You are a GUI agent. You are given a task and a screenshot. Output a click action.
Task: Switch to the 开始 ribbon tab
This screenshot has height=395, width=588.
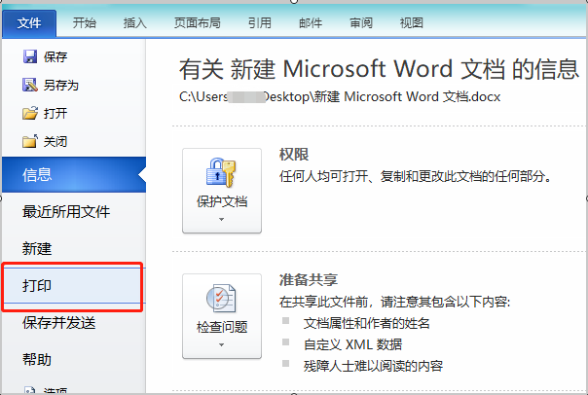pos(85,23)
